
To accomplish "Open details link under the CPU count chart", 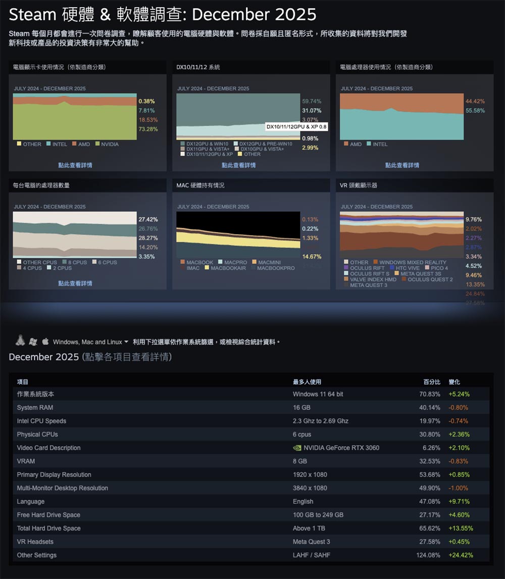I will [75, 283].
